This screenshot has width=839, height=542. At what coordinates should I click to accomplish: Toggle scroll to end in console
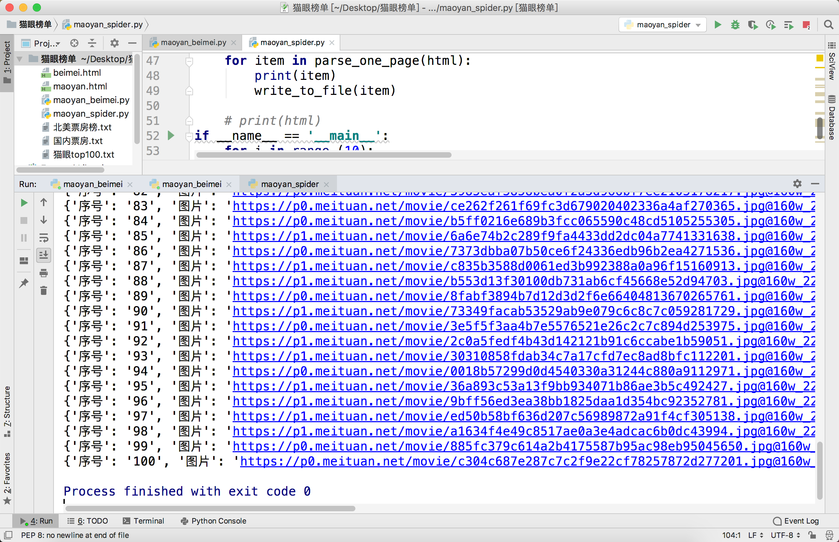point(44,255)
